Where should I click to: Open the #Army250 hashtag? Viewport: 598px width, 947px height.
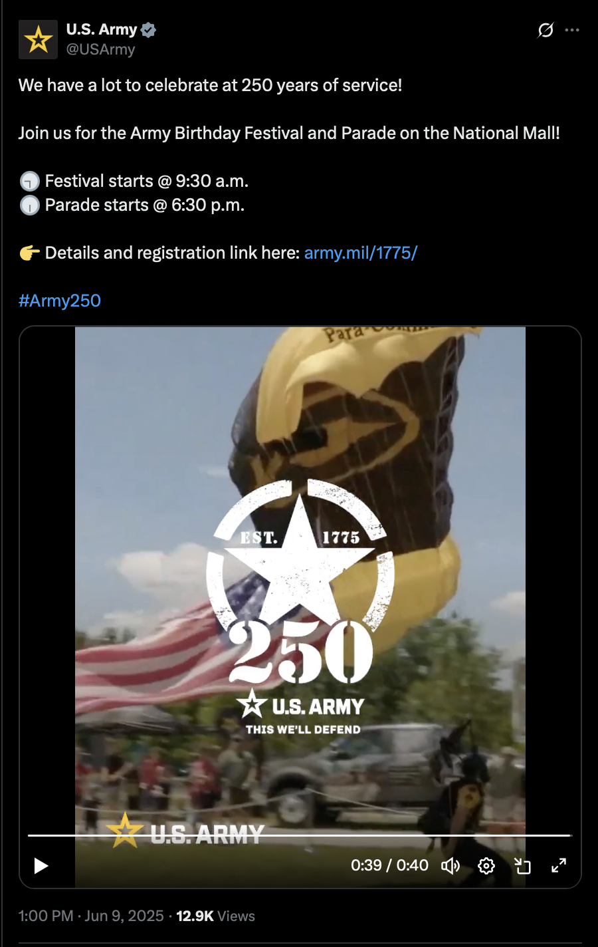tap(60, 301)
